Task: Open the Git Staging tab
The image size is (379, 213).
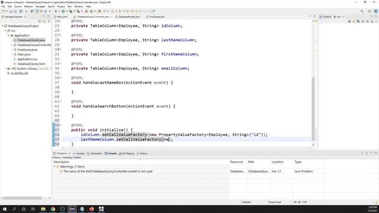Action: pos(126,153)
